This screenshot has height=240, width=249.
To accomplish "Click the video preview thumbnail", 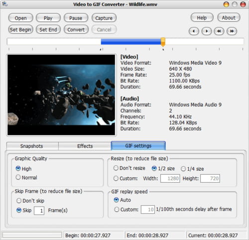I will [x=61, y=95].
